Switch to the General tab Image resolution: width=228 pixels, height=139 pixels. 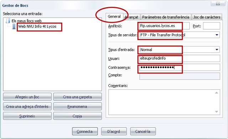point(114,16)
